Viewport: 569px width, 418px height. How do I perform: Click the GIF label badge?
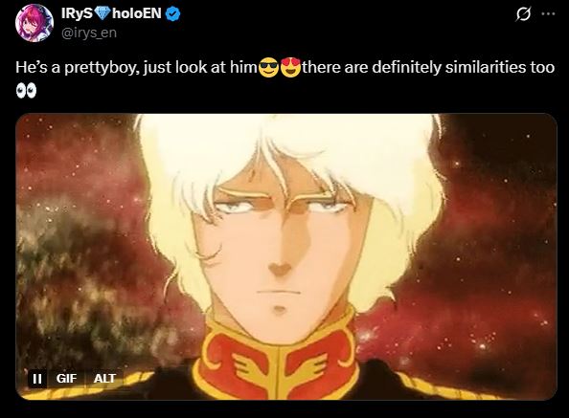click(x=66, y=379)
